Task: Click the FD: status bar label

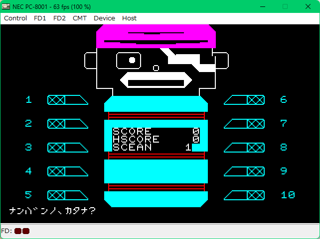Action: [x=6, y=231]
